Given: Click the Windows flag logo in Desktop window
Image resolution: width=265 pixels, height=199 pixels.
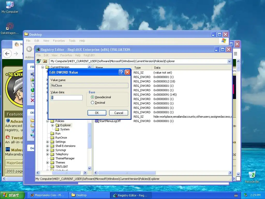Looking at the screenshot, I should pos(224,41).
